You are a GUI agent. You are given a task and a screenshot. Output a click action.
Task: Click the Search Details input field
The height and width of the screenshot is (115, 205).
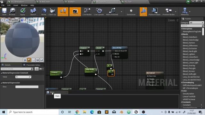coord(17,69)
